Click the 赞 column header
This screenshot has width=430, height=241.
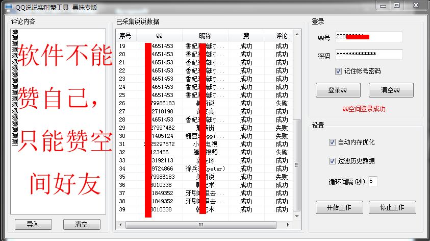pyautogui.click(x=246, y=36)
